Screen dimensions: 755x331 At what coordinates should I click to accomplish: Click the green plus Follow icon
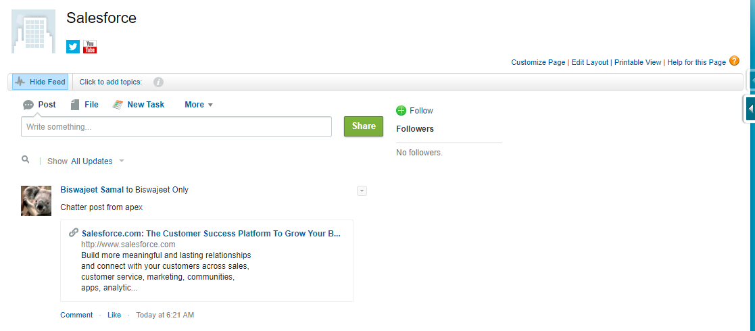pyautogui.click(x=401, y=111)
